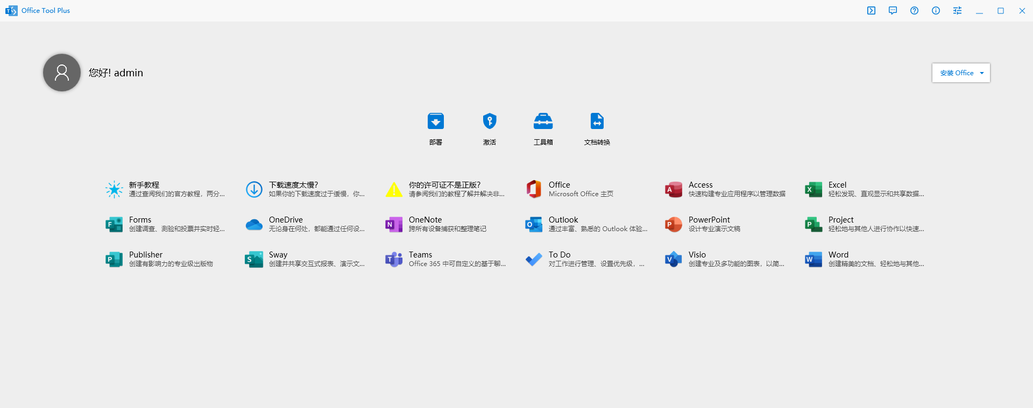Click the OneDrive title text
The height and width of the screenshot is (408, 1033).
pyautogui.click(x=286, y=220)
